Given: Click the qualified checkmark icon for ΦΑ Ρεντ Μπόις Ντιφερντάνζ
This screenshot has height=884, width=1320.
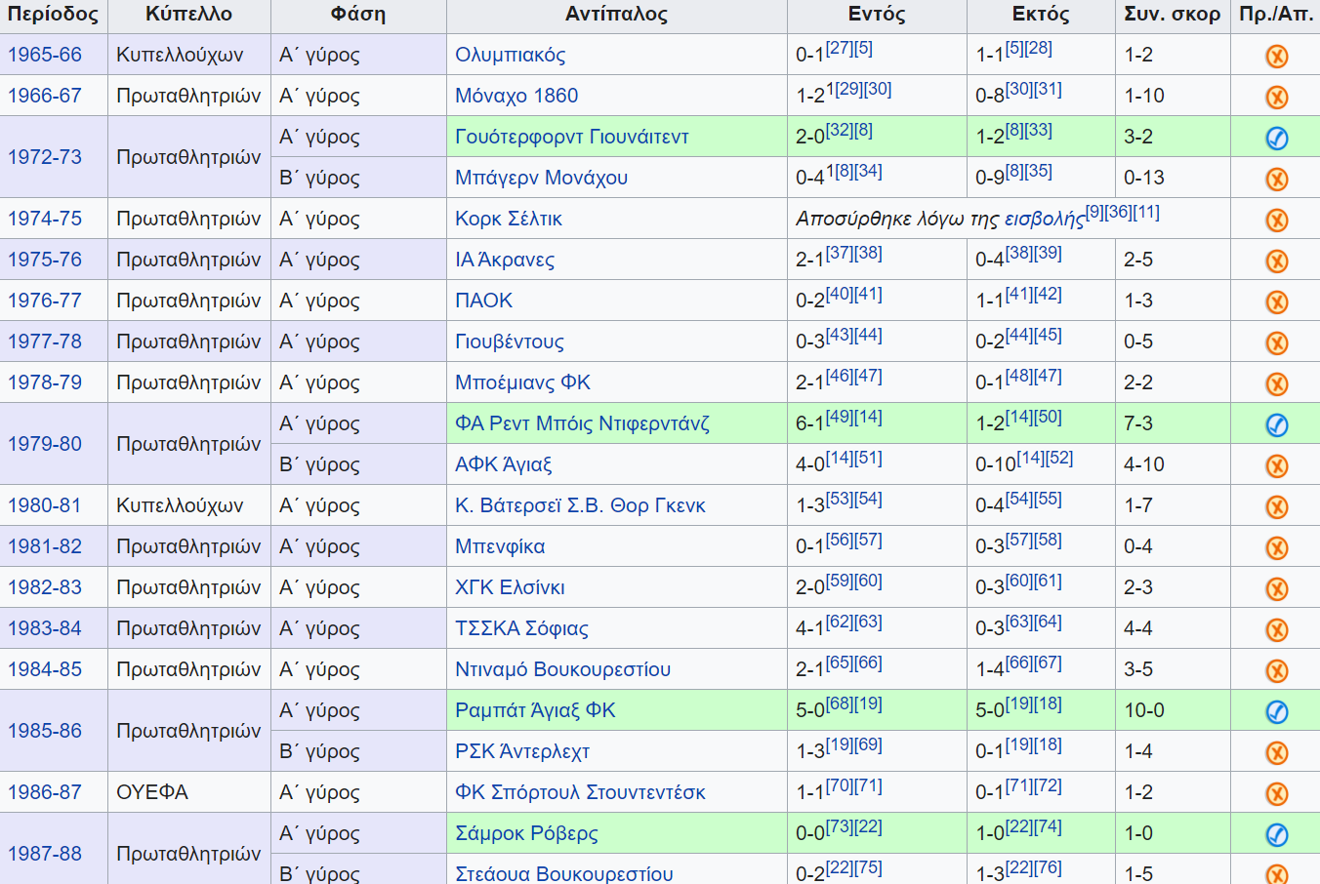Looking at the screenshot, I should (1276, 424).
